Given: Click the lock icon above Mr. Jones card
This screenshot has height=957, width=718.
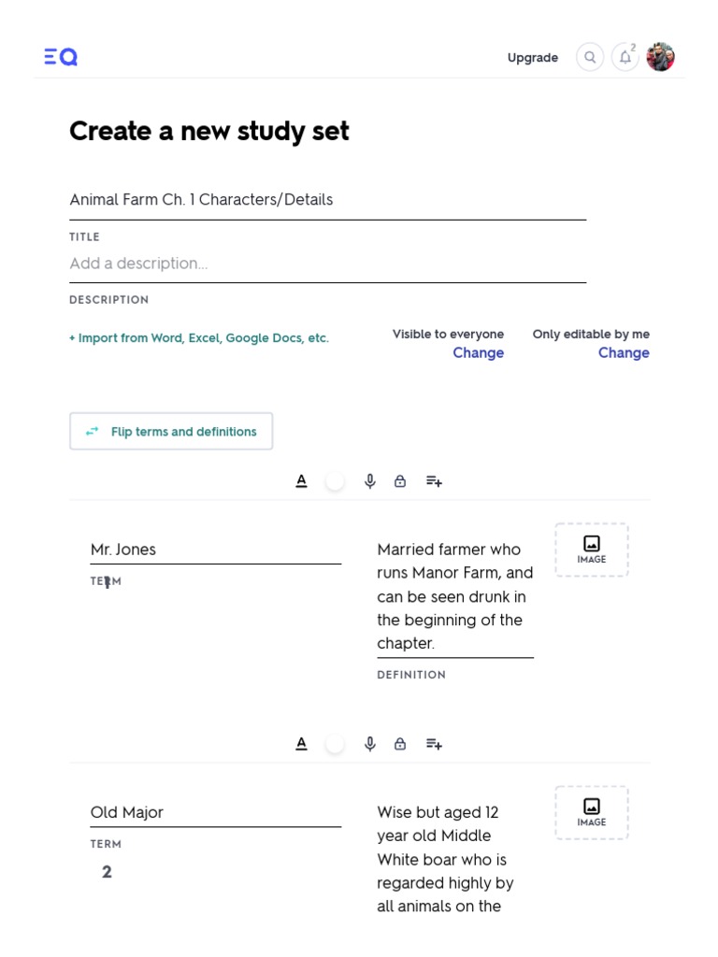Looking at the screenshot, I should tap(400, 481).
